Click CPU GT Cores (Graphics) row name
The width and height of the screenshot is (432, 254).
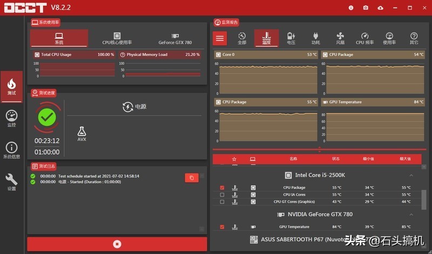294,202
